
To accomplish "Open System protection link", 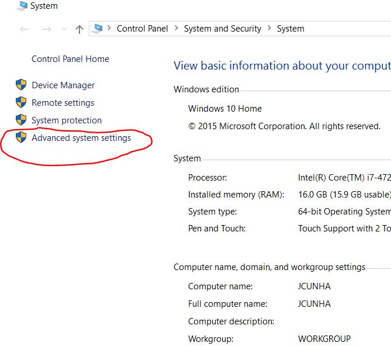I will coord(67,120).
